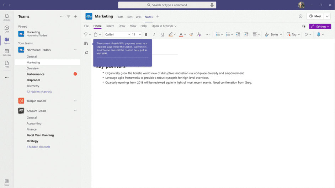Open the Editing mode dropdown
335x188 pixels.
pyautogui.click(x=320, y=26)
